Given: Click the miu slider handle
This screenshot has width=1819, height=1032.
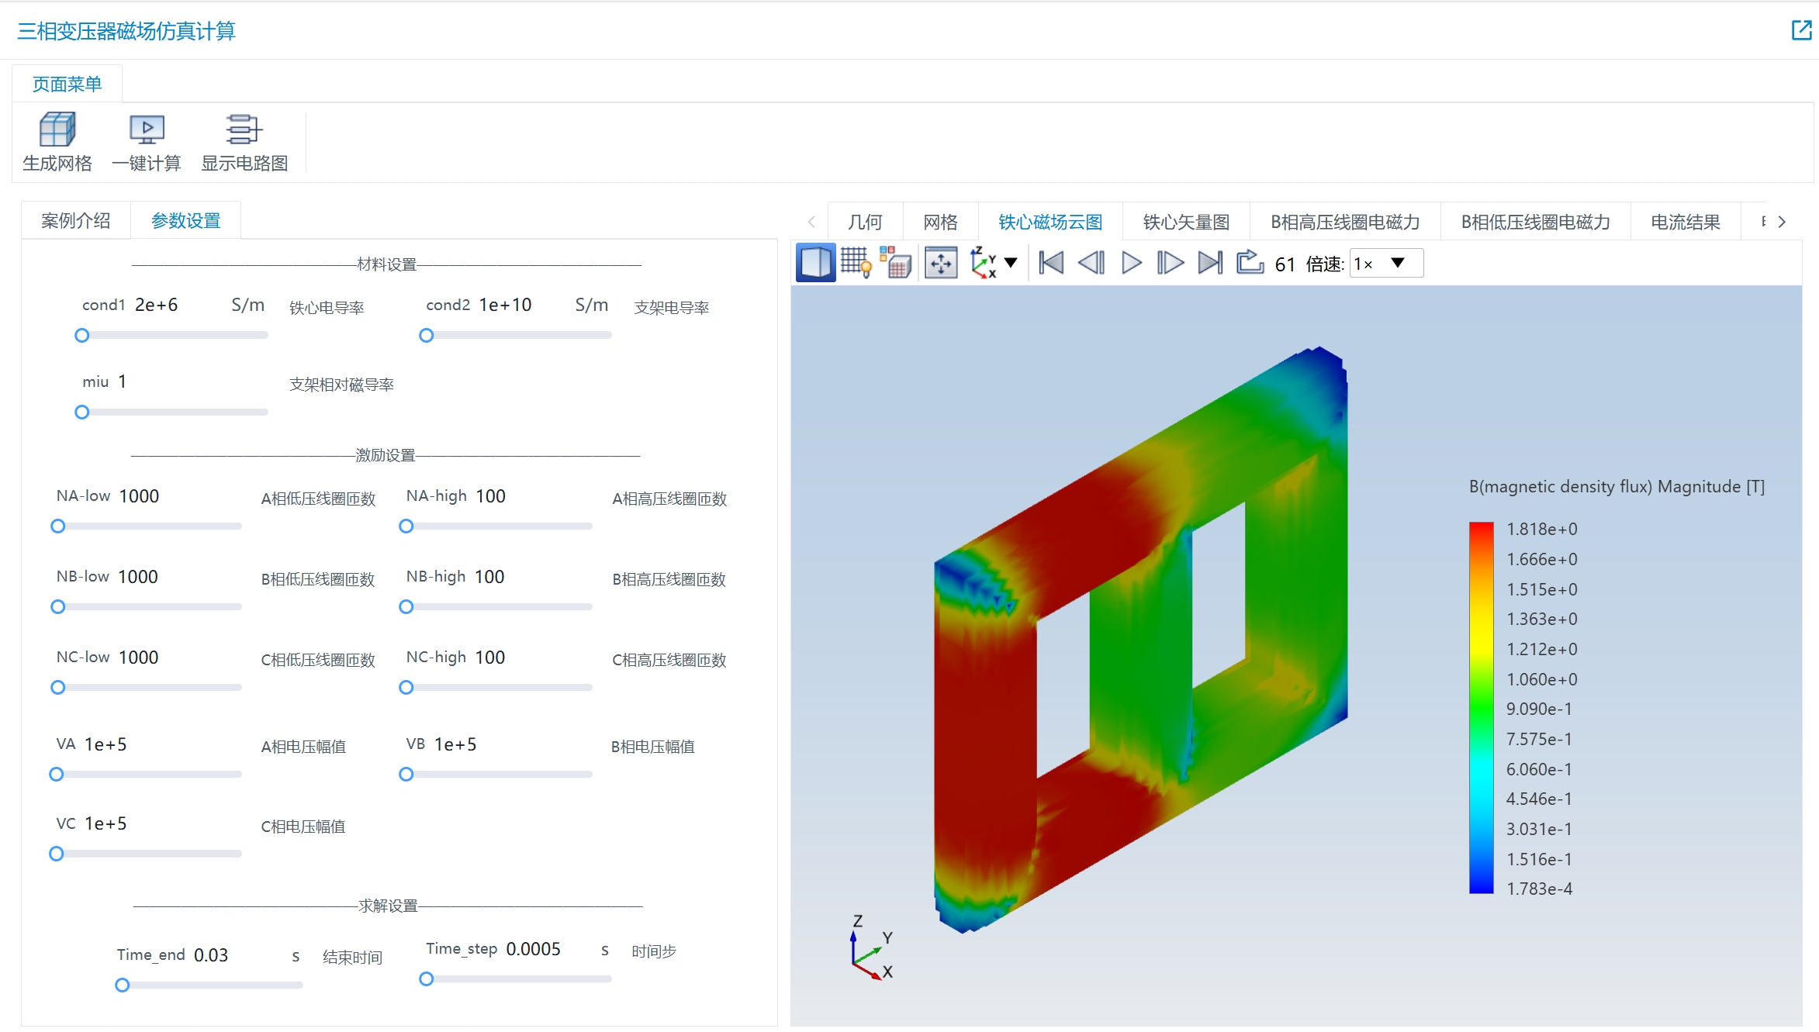Looking at the screenshot, I should (x=81, y=412).
